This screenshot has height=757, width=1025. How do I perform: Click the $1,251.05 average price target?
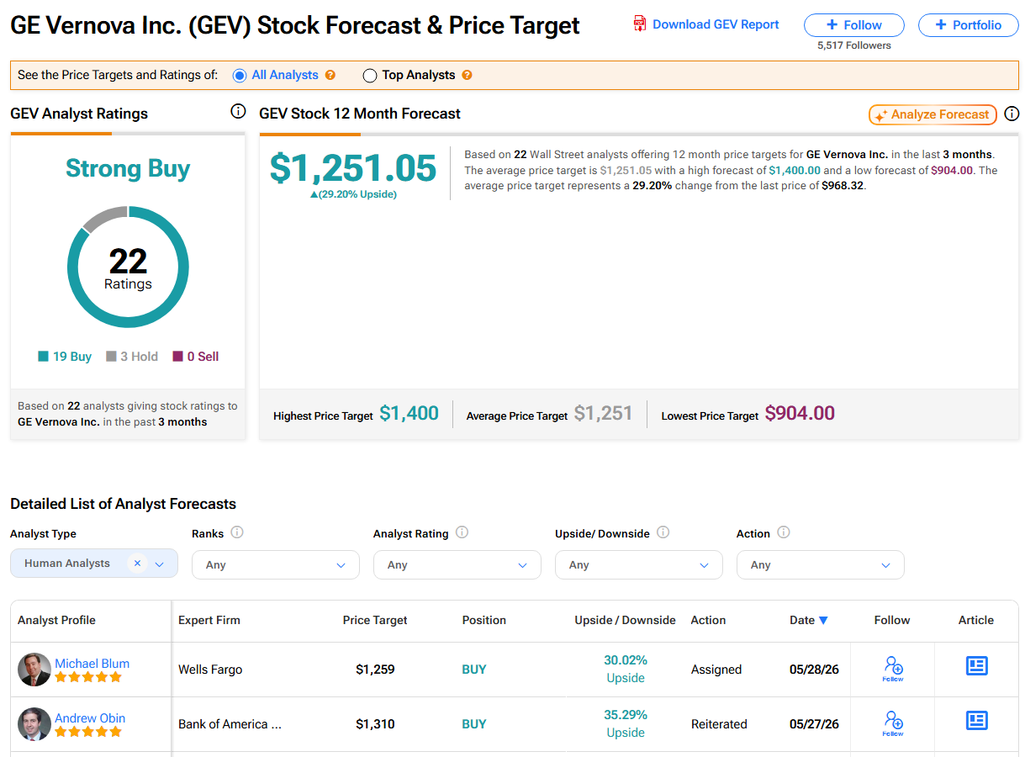coord(353,168)
